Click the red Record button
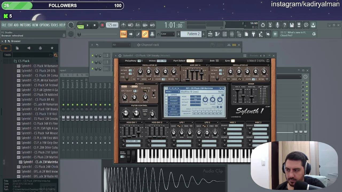Viewport: 342px width, 192px height. click(x=102, y=25)
